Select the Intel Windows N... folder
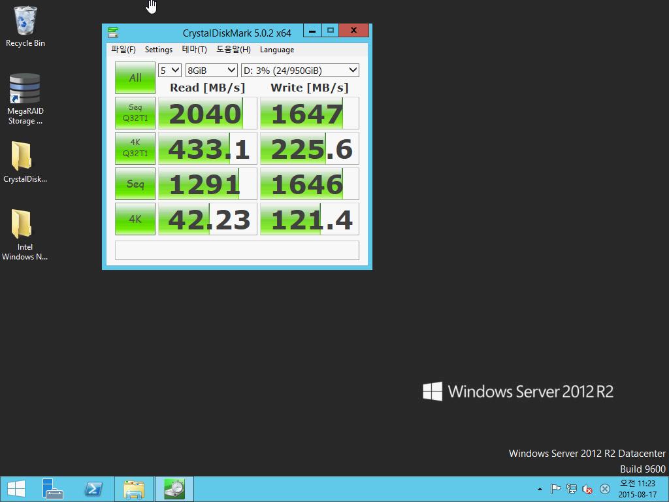This screenshot has width=669, height=502. coord(25,235)
